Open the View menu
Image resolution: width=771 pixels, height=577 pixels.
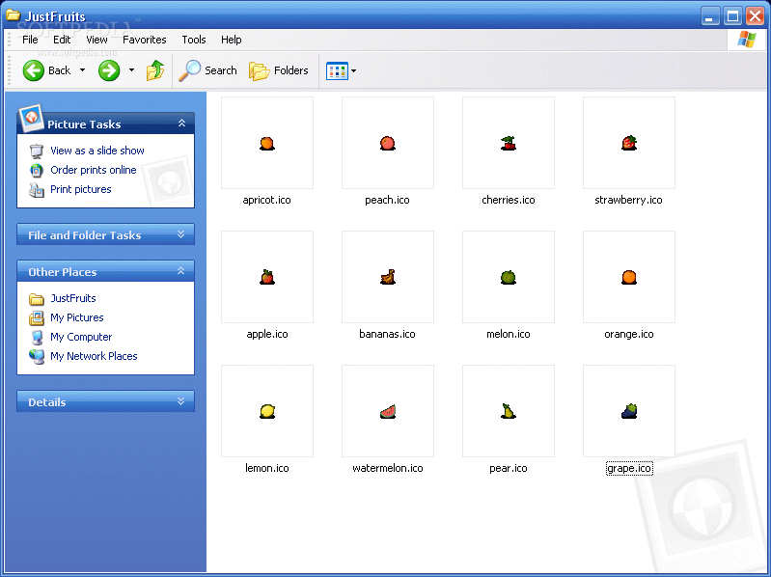pyautogui.click(x=96, y=40)
